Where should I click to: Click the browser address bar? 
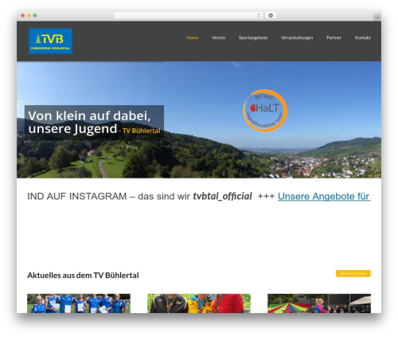pos(189,16)
